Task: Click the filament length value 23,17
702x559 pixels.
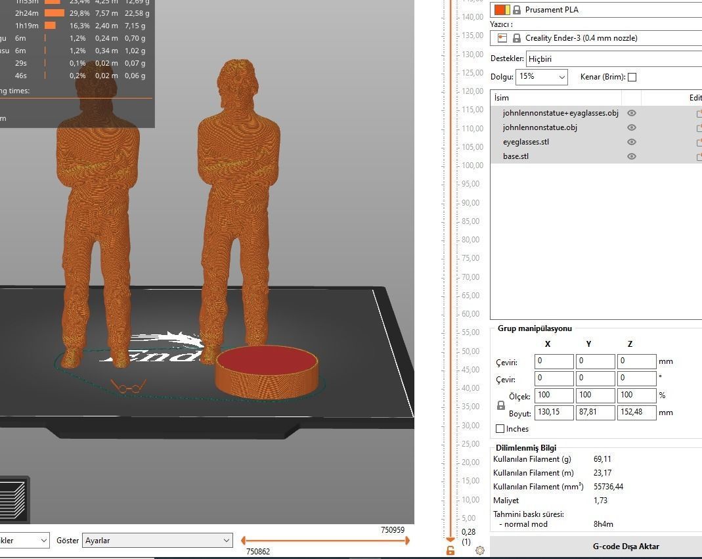Action: [602, 473]
